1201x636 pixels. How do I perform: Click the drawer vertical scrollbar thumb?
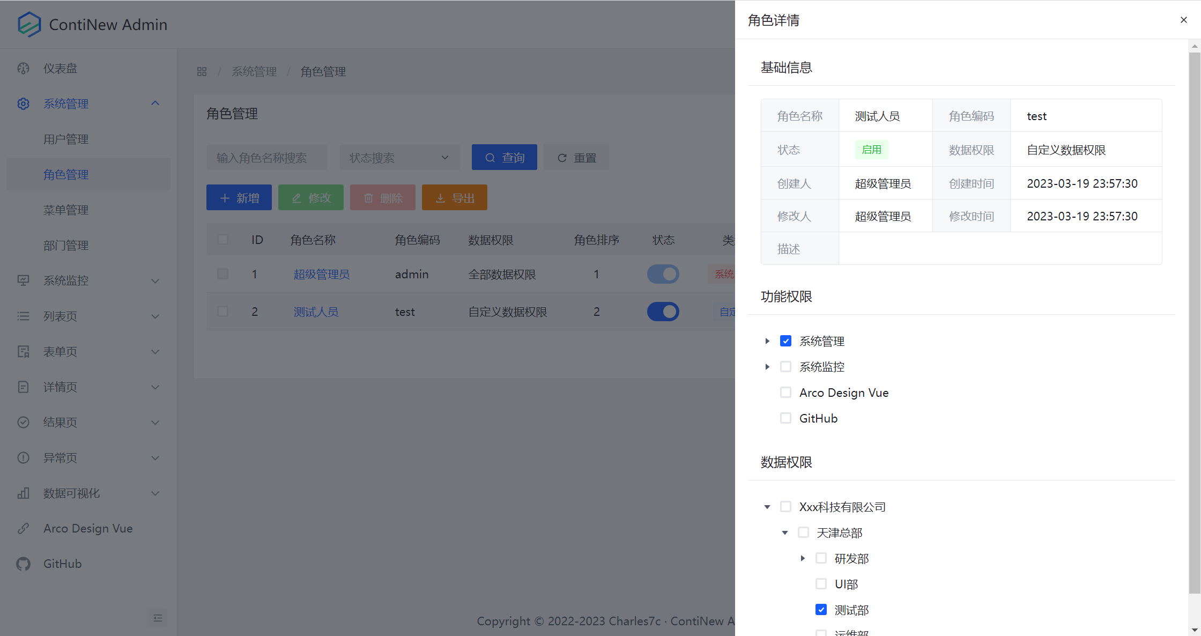point(1195,323)
